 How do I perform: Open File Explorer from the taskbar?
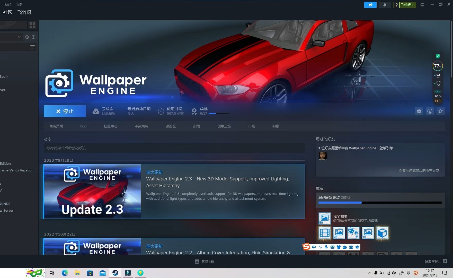77,273
